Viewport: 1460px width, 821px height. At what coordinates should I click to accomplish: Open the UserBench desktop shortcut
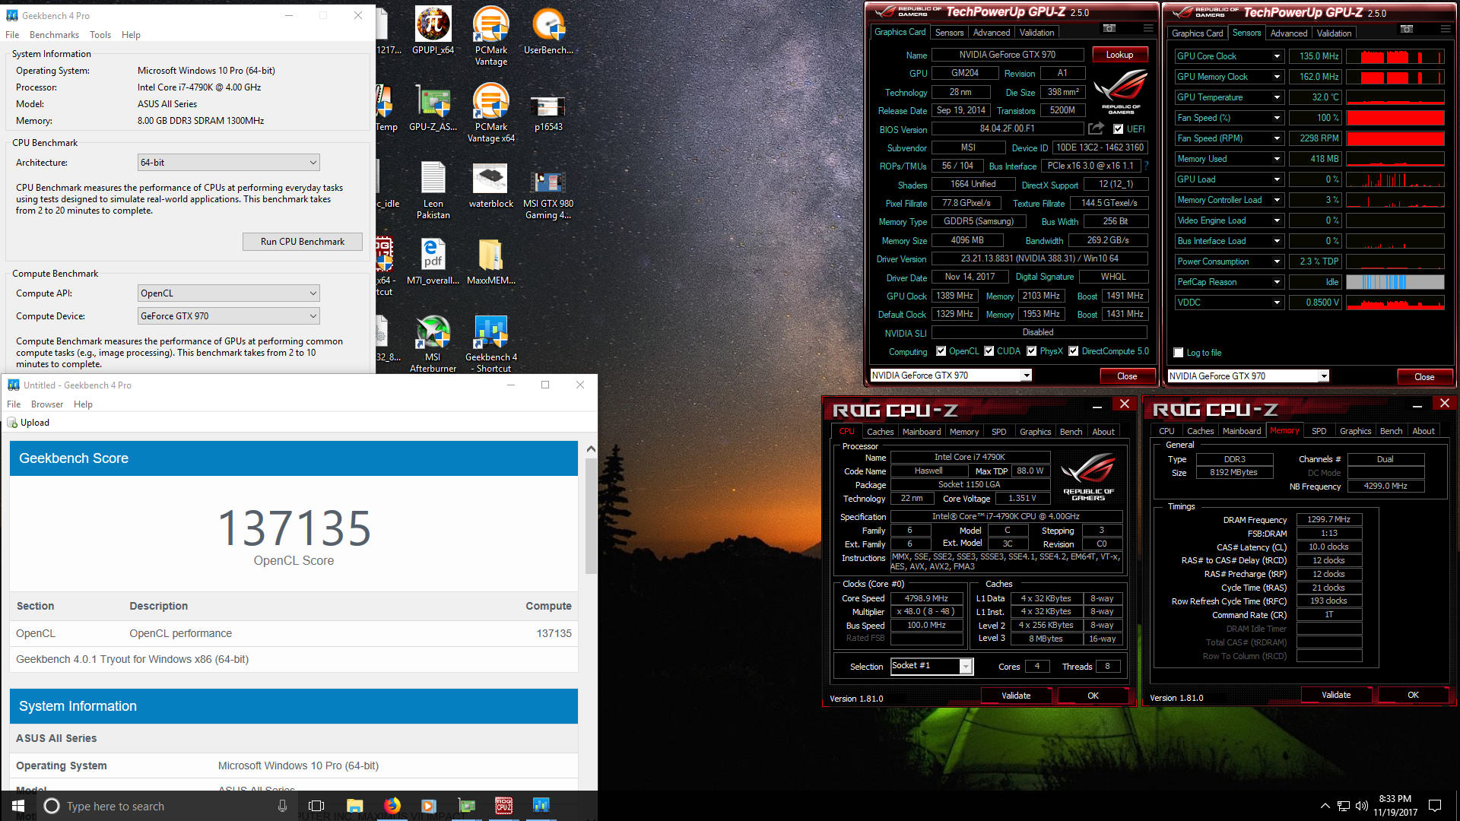point(548,30)
